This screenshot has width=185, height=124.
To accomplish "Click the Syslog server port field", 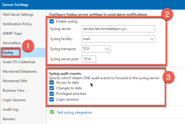I will pyautogui.click(x=88, y=59).
